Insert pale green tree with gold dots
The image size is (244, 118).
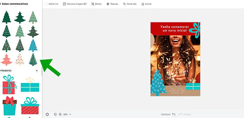point(20,31)
